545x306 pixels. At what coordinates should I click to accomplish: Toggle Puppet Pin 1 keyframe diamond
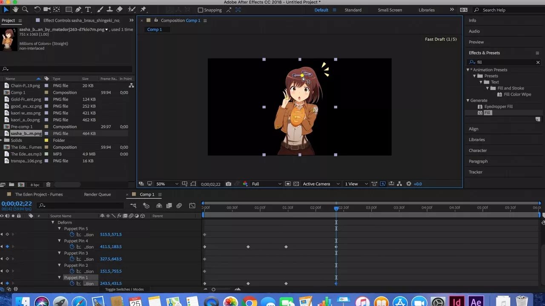[x=7, y=283]
